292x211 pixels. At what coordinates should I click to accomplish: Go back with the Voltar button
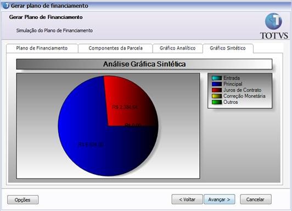(187, 199)
